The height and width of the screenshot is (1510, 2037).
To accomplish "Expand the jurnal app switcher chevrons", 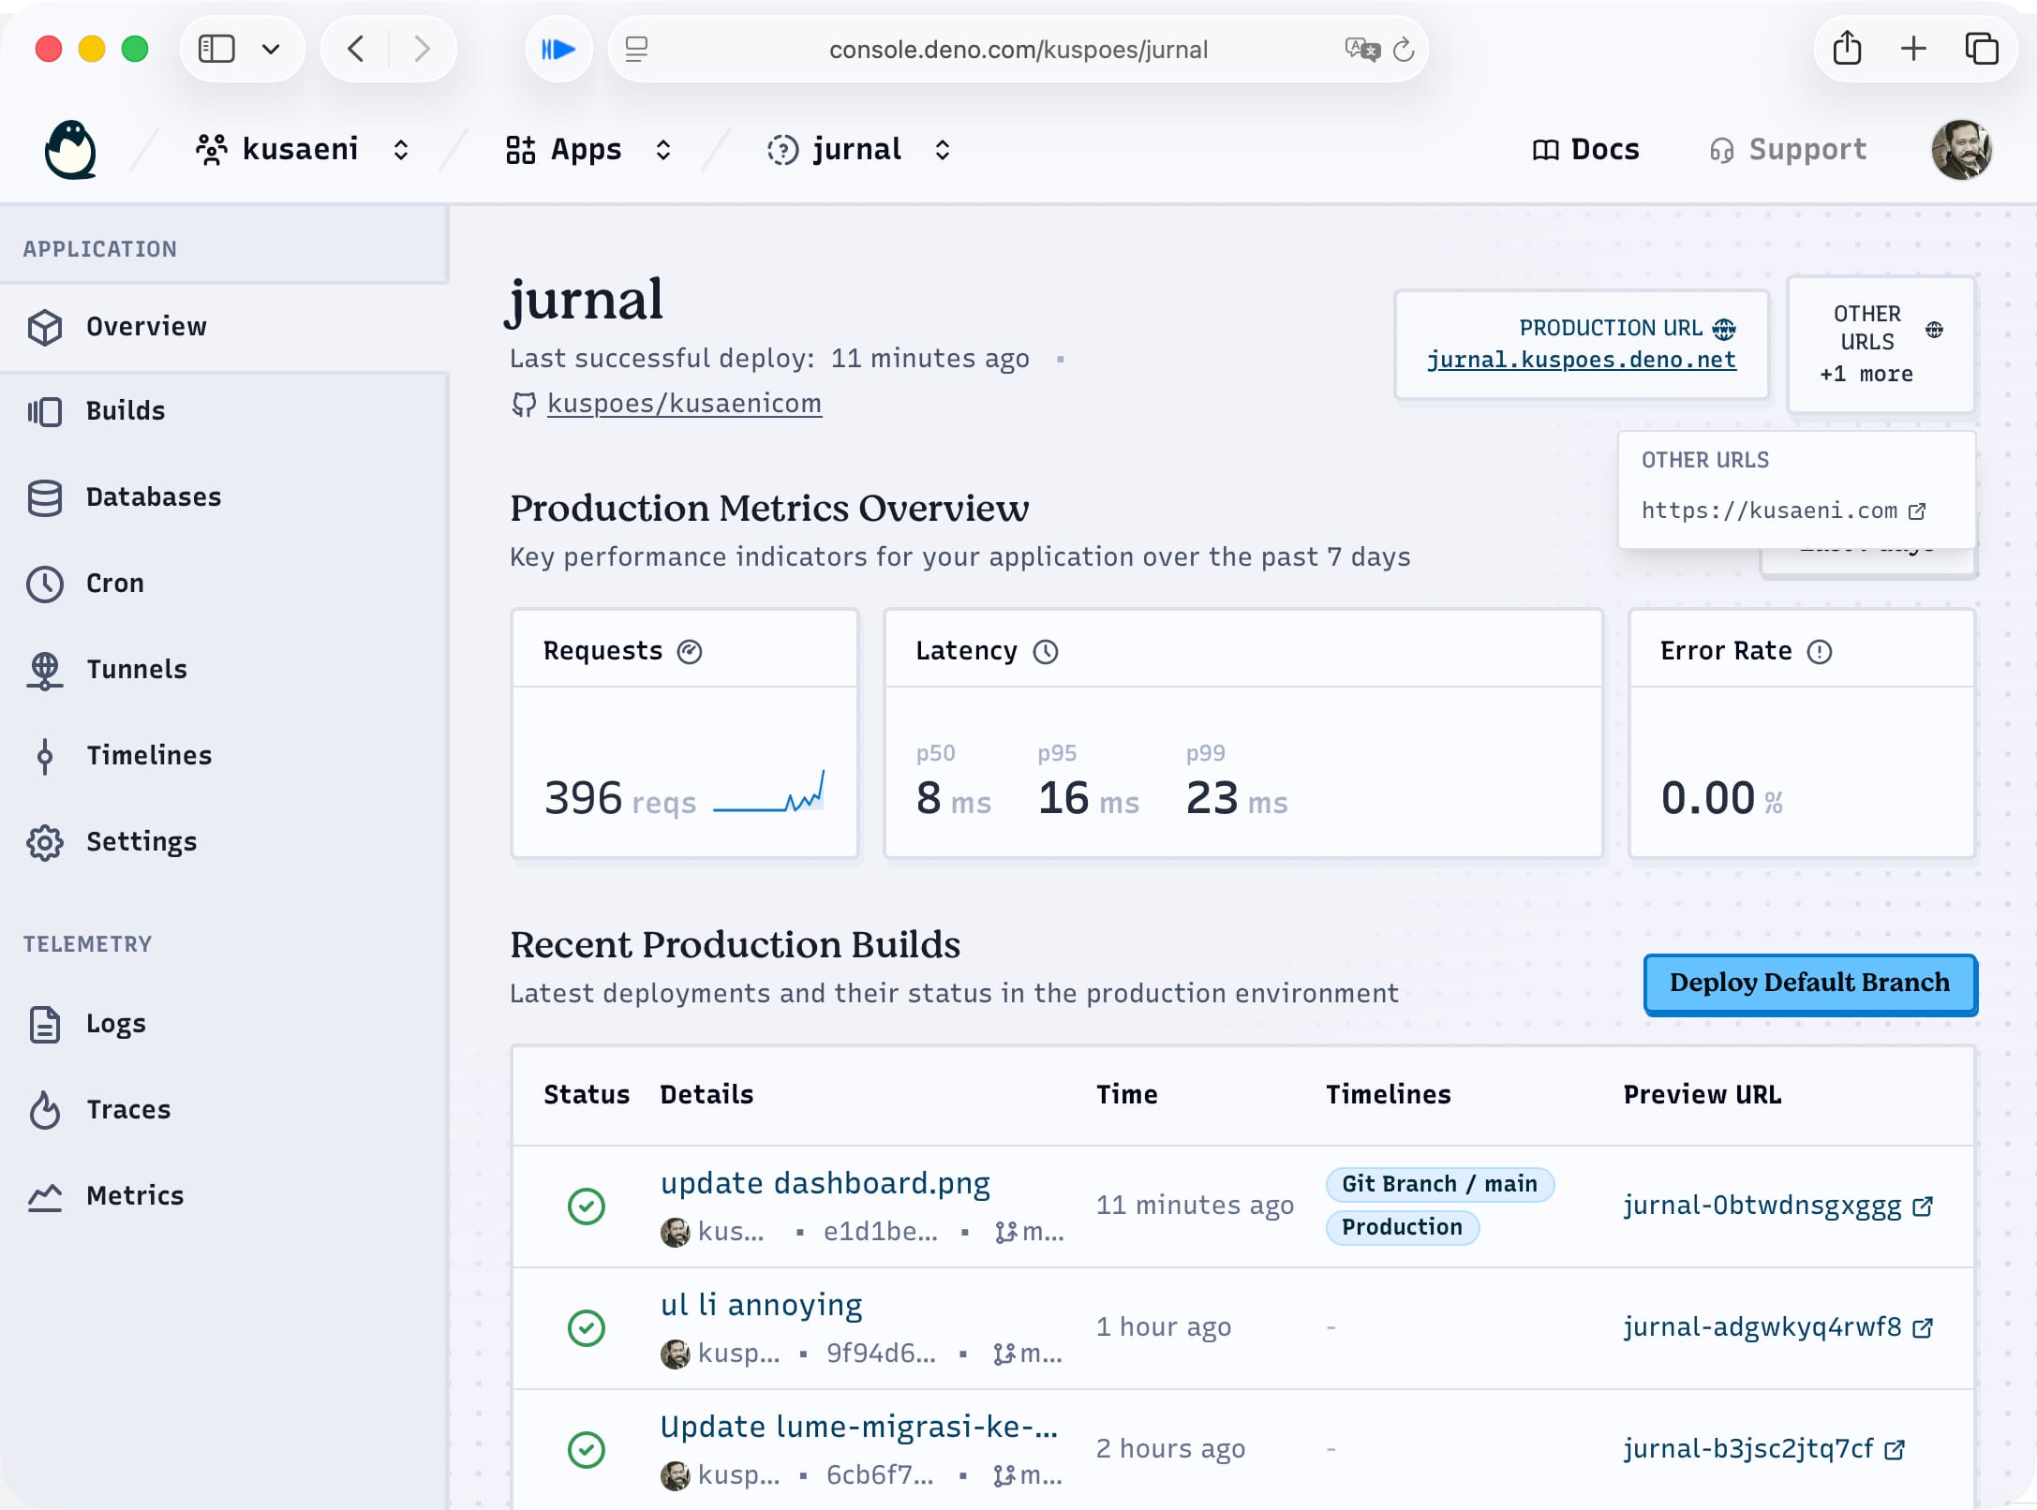I will (x=942, y=150).
